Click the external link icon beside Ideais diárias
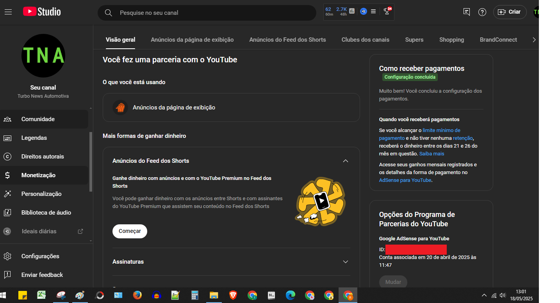This screenshot has height=303, width=560. pos(80,231)
